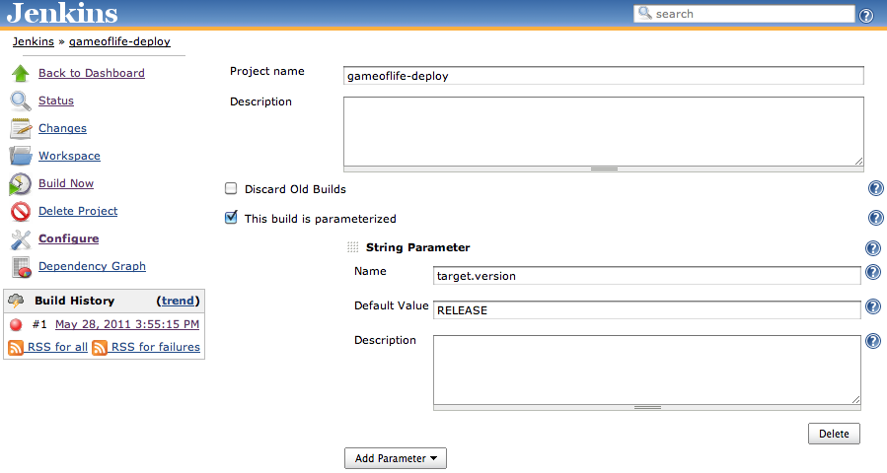Delete the String Parameter
The width and height of the screenshot is (887, 473).
pyautogui.click(x=834, y=434)
